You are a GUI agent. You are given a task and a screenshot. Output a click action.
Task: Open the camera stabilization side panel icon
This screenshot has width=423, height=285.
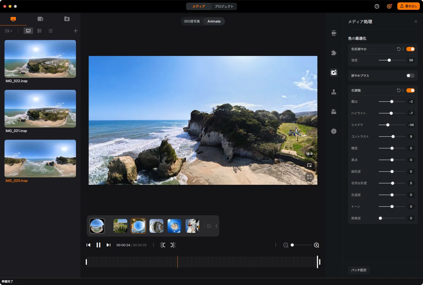point(334,33)
